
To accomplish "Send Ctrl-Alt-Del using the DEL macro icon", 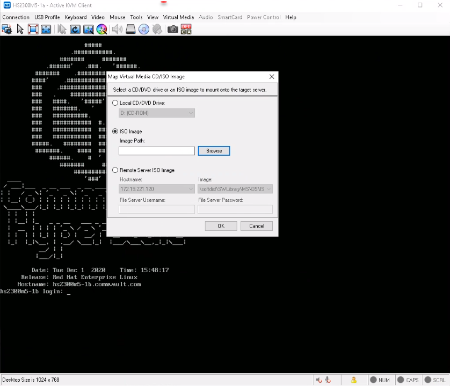I will pyautogui.click(x=185, y=29).
